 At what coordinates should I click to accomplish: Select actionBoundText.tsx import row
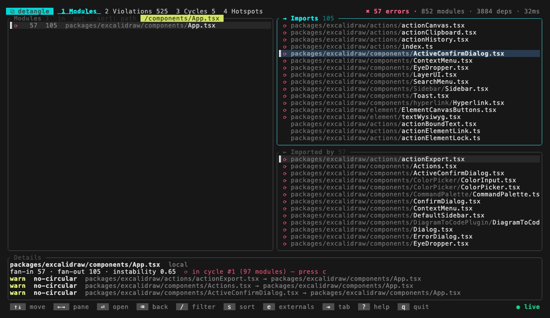pyautogui.click(x=409, y=124)
